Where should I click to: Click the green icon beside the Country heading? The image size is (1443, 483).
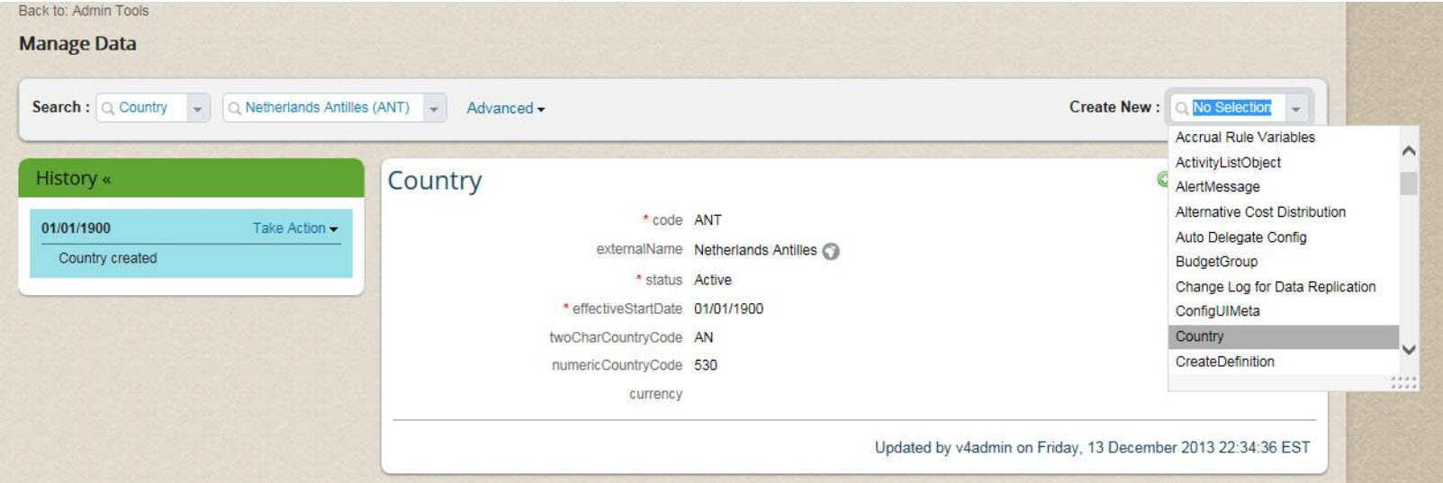click(1162, 179)
